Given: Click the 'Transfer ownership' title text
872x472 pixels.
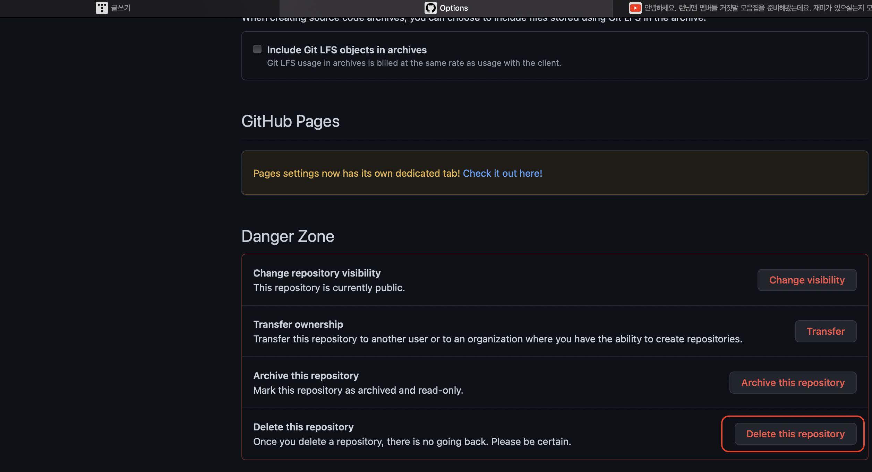Looking at the screenshot, I should tap(298, 324).
